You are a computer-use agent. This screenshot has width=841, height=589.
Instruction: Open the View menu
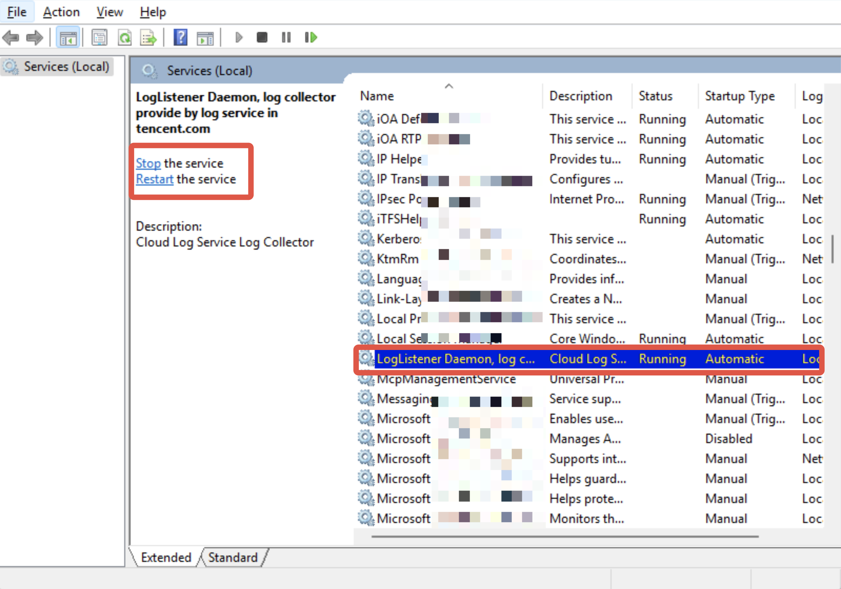pyautogui.click(x=110, y=12)
